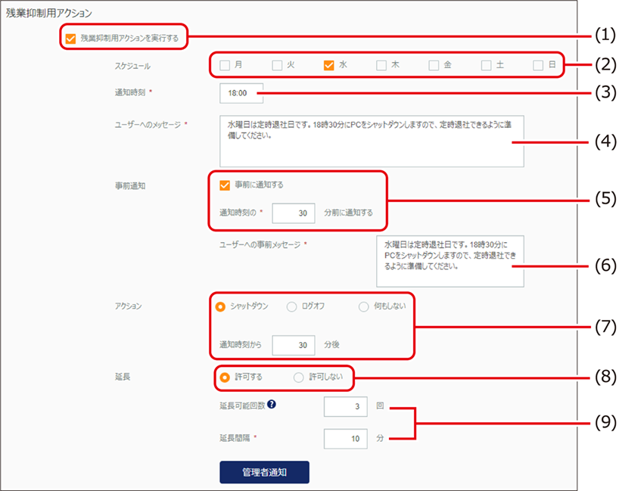Image resolution: width=619 pixels, height=491 pixels.
Task: Click the 延長間隔 minutes field
Action: click(x=345, y=439)
